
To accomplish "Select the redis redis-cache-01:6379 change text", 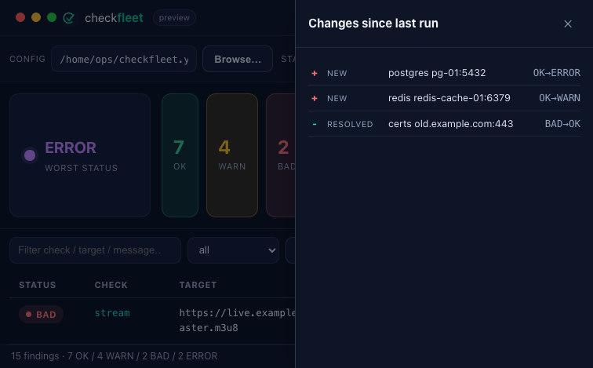I will [449, 98].
